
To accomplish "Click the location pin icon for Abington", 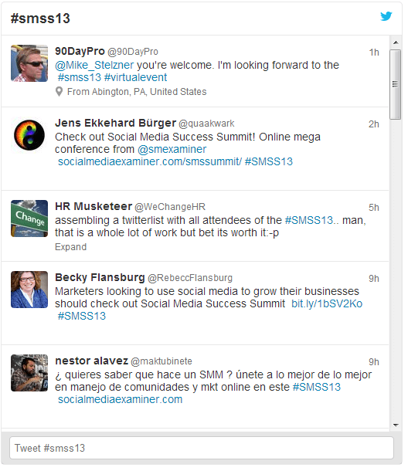I will click(59, 92).
